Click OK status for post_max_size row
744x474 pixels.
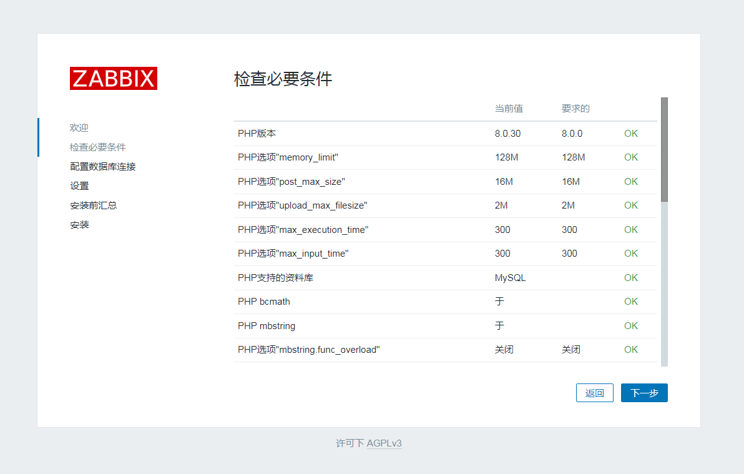coord(631,182)
